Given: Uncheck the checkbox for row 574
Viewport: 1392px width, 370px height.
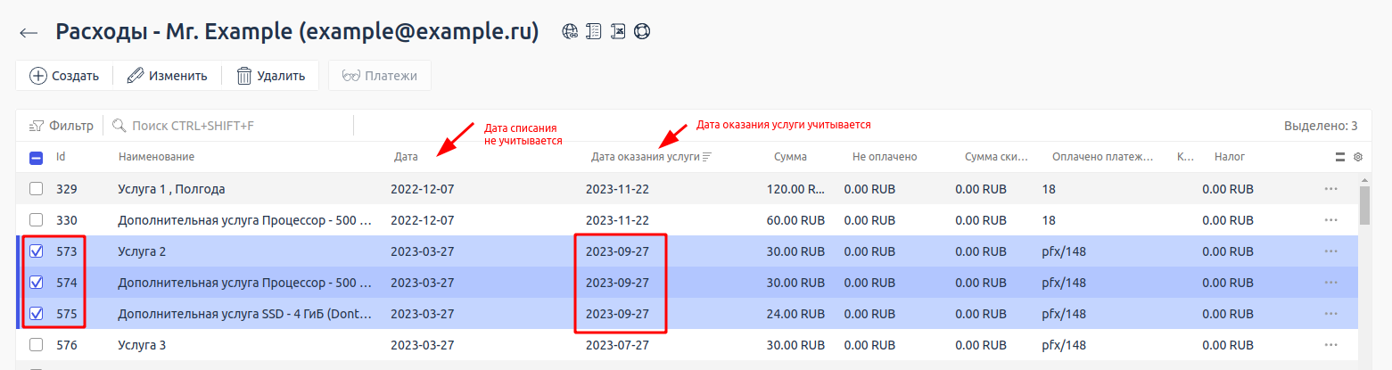Looking at the screenshot, I should pos(36,283).
